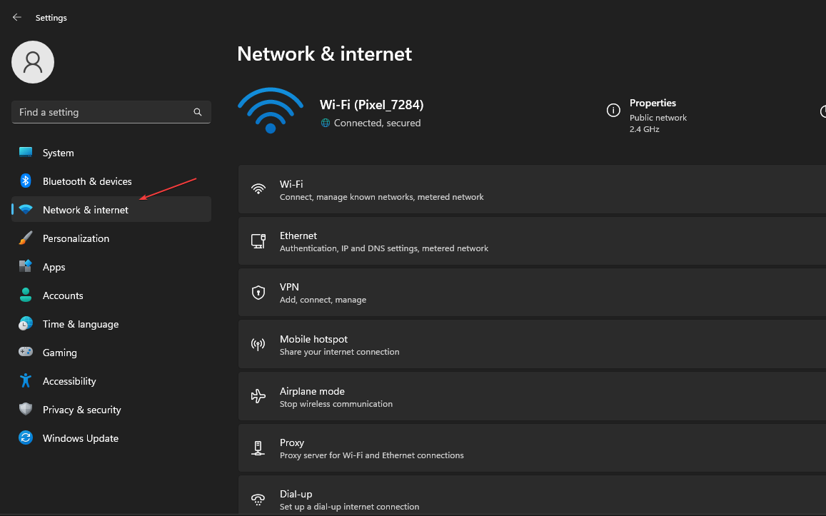Screen dimensions: 826x516
Task: Click the VPN shield icon
Action: [x=258, y=293]
